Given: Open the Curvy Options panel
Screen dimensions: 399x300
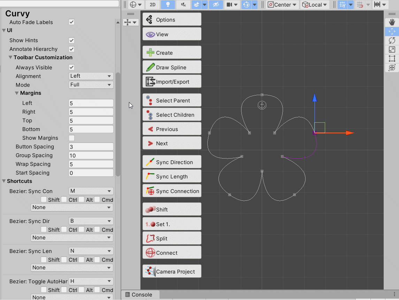Looking at the screenshot, I should tap(171, 19).
